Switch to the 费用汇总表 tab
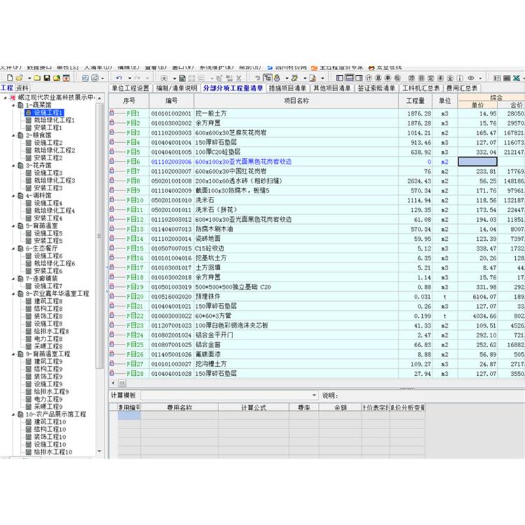The width and height of the screenshot is (525, 525). coord(462,88)
